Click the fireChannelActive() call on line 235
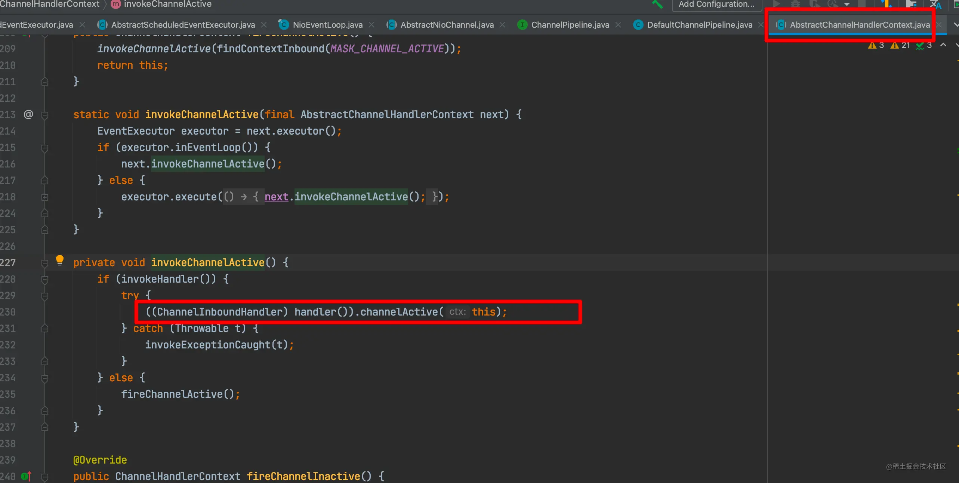The height and width of the screenshot is (483, 959). (178, 394)
